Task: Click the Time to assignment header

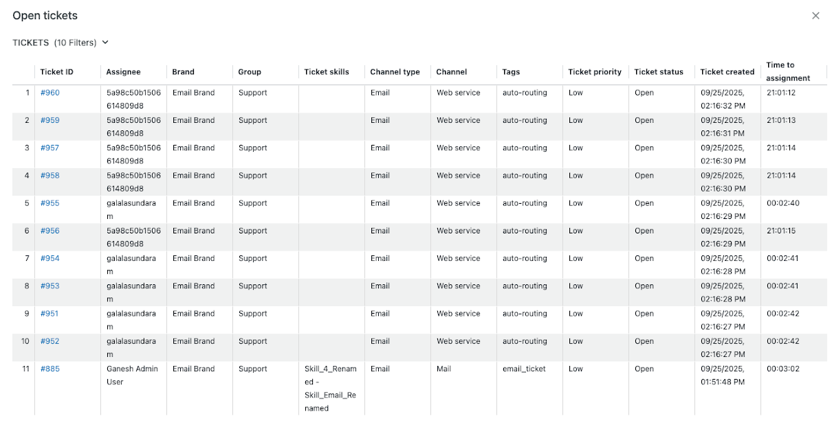Action: [788, 71]
